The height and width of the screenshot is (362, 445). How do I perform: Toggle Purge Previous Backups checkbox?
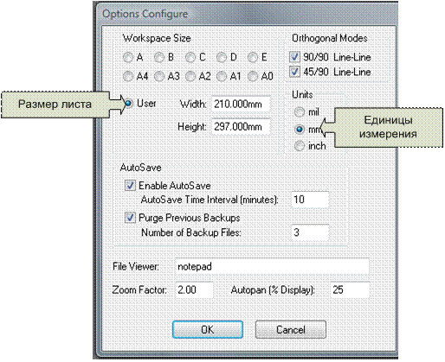[x=130, y=218]
